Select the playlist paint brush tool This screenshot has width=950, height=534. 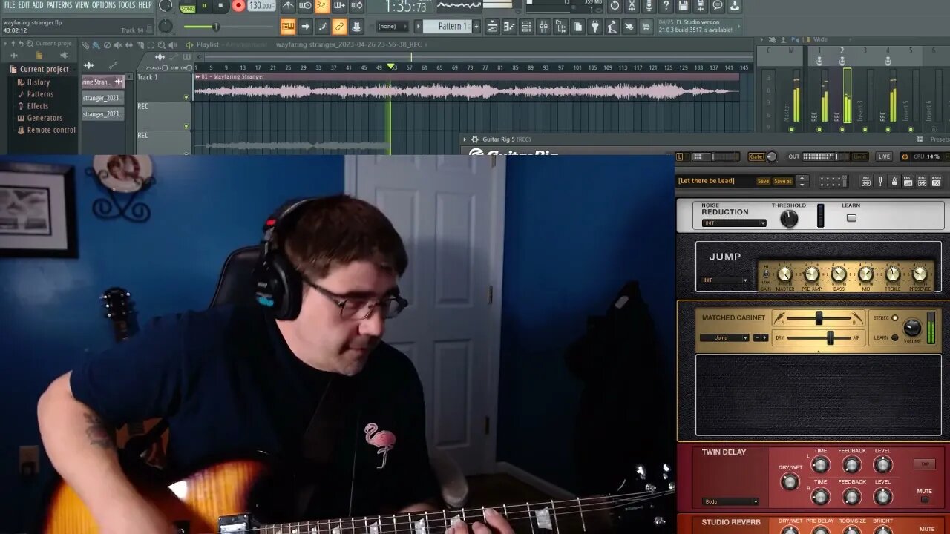[96, 44]
